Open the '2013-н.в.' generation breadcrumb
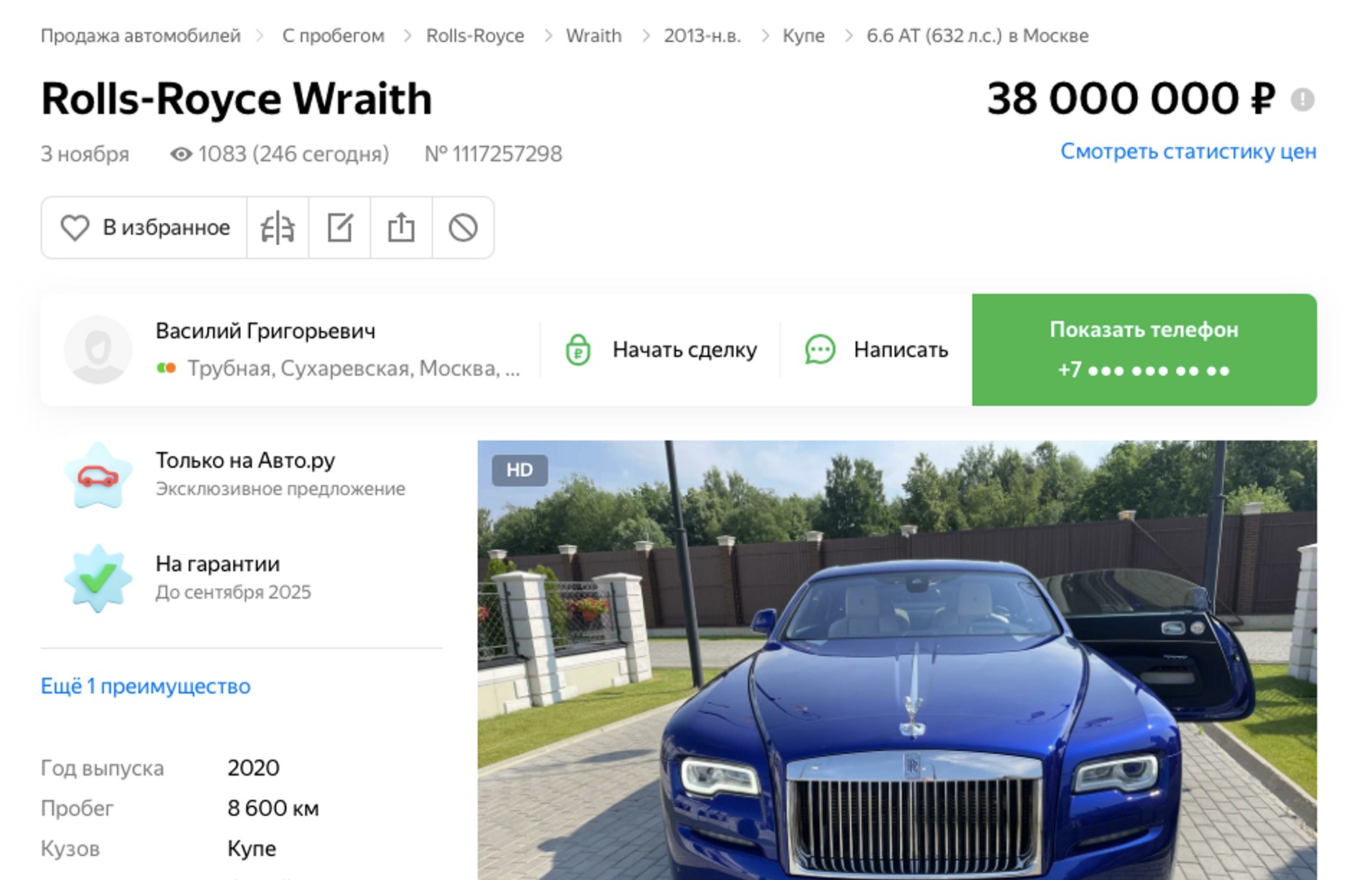 702,35
